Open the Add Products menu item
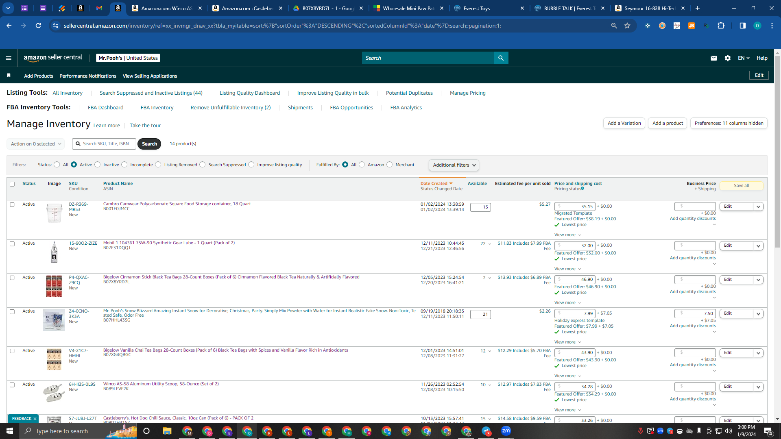 point(39,76)
